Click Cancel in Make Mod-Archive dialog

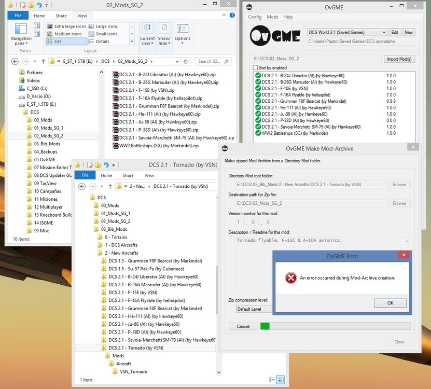243,326
